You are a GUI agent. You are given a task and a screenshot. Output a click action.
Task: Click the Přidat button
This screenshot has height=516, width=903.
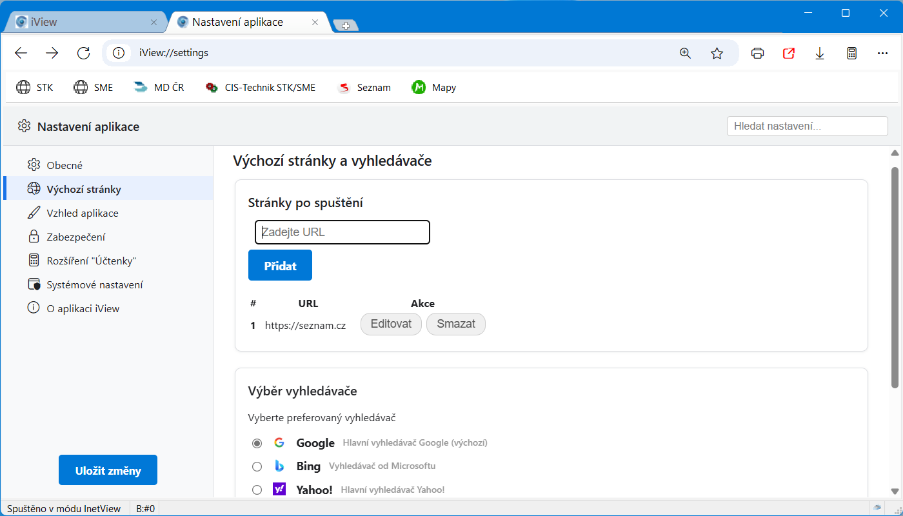[280, 265]
